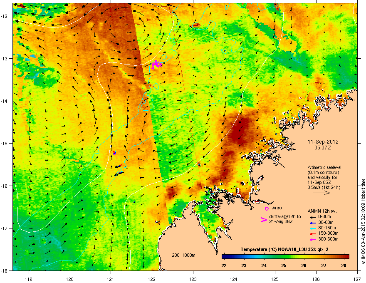Click the longitude axis label '122'

coord(152,279)
